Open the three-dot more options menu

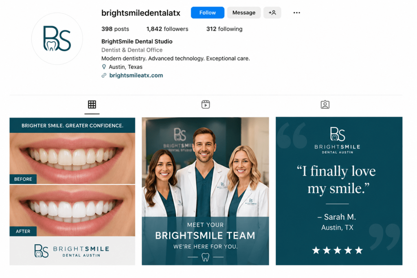coord(296,13)
